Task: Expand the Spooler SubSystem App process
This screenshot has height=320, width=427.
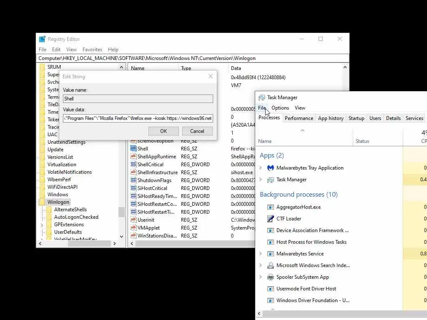Action: (x=261, y=277)
